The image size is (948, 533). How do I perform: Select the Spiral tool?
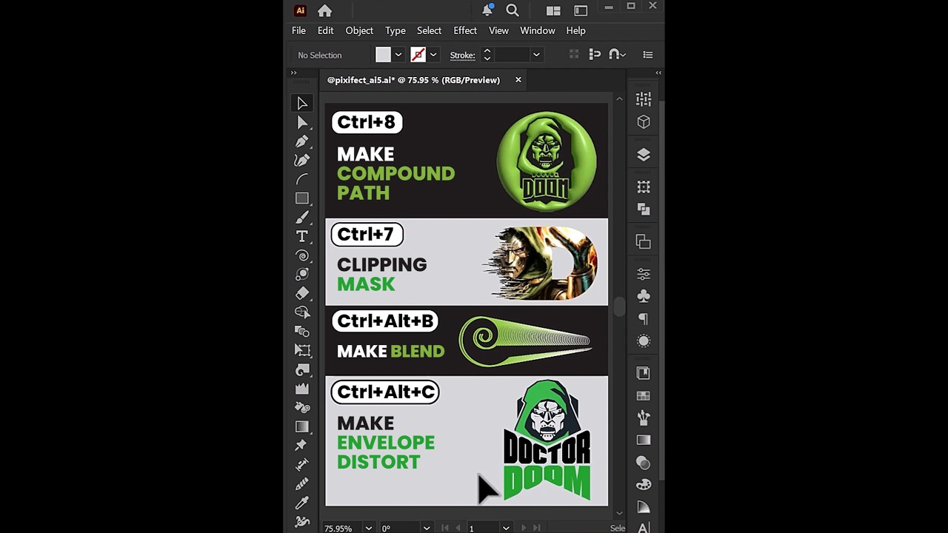click(302, 255)
